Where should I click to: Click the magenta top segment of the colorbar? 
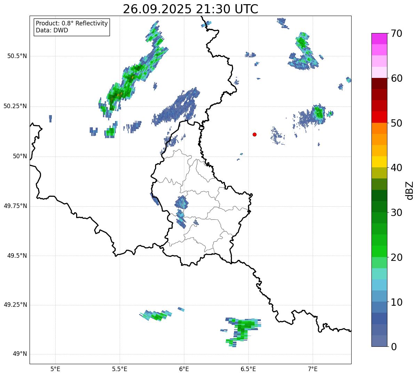pyautogui.click(x=379, y=39)
